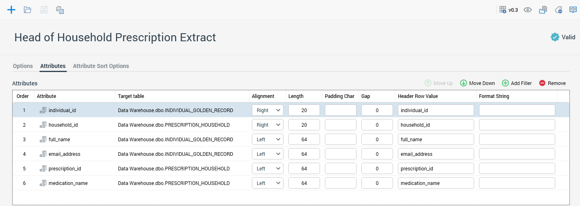Switch to the Options tab
The image size is (580, 206).
tap(23, 66)
